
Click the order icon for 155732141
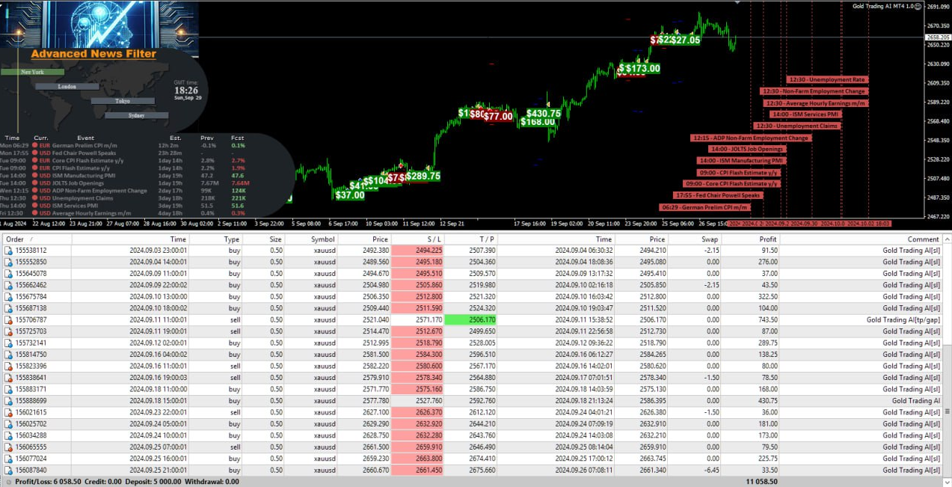[9, 343]
